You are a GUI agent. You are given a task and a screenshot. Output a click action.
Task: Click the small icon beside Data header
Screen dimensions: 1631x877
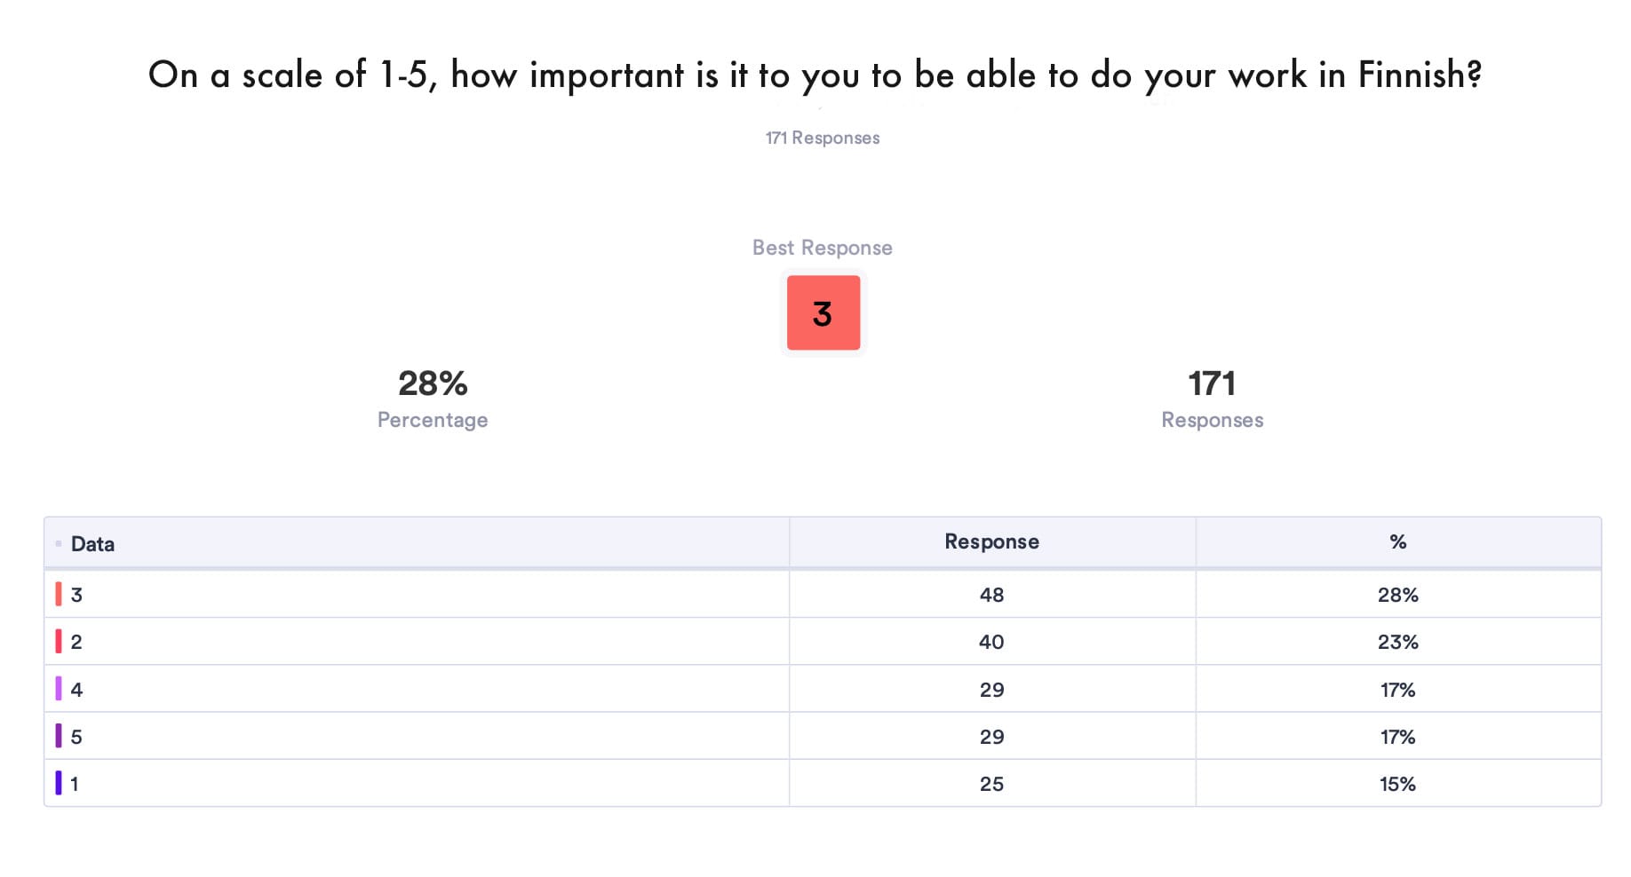click(59, 543)
